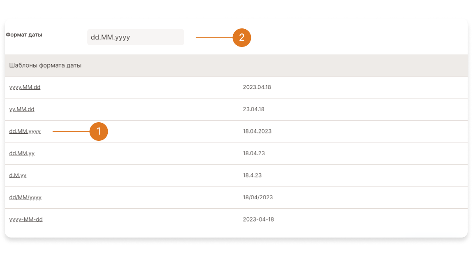The width and height of the screenshot is (473, 275).
Task: Select the dd.MM.yy template link
Action: [22, 153]
